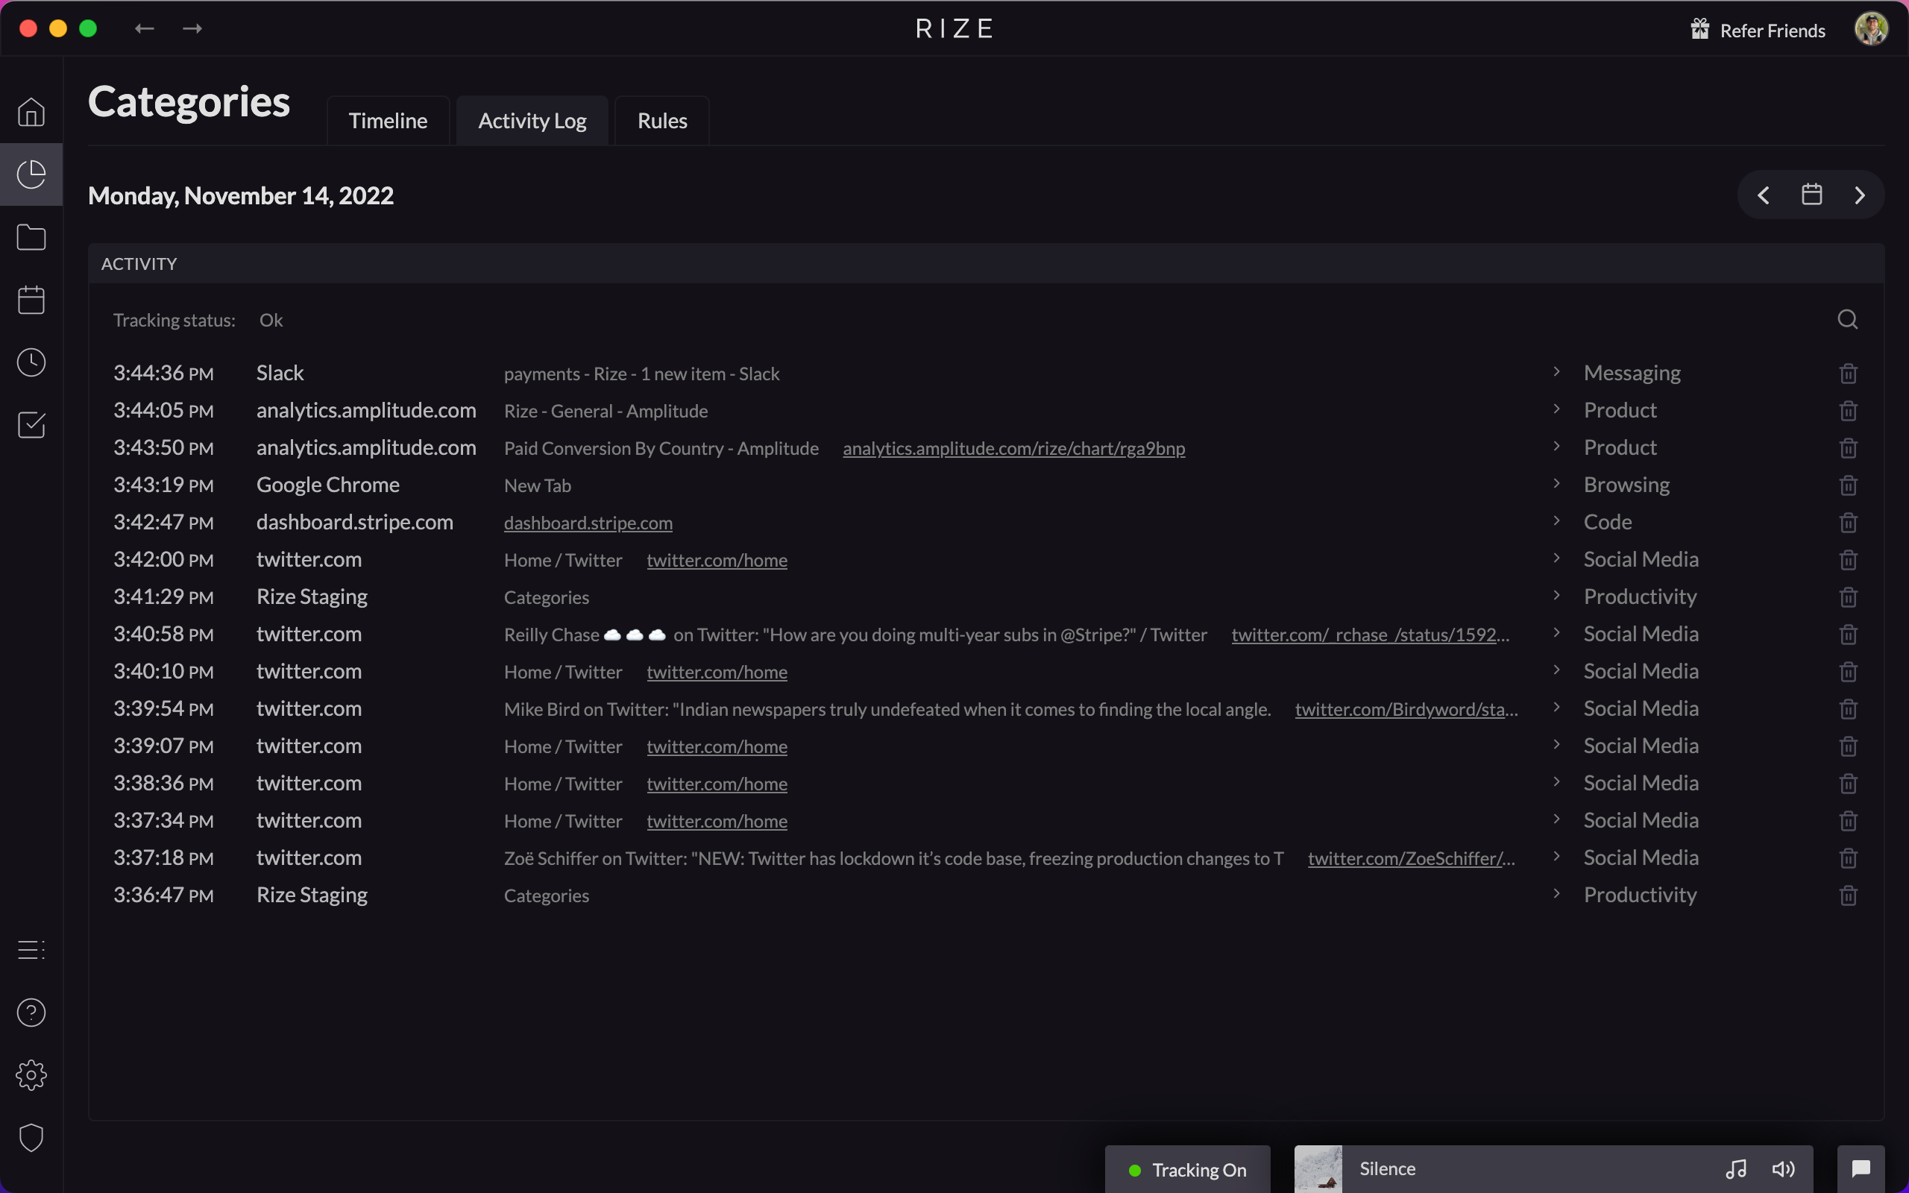The width and height of the screenshot is (1909, 1193).
Task: Open the Categories pie chart sidebar icon
Action: [x=31, y=174]
